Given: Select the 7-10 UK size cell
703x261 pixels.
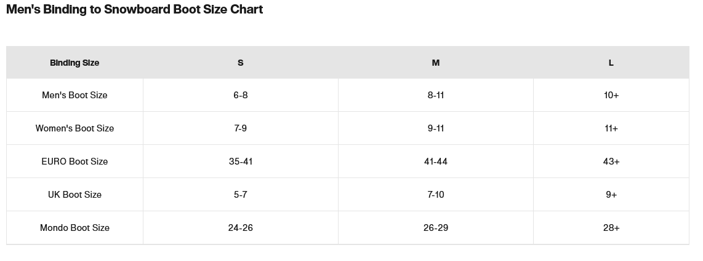Looking at the screenshot, I should coord(436,195).
